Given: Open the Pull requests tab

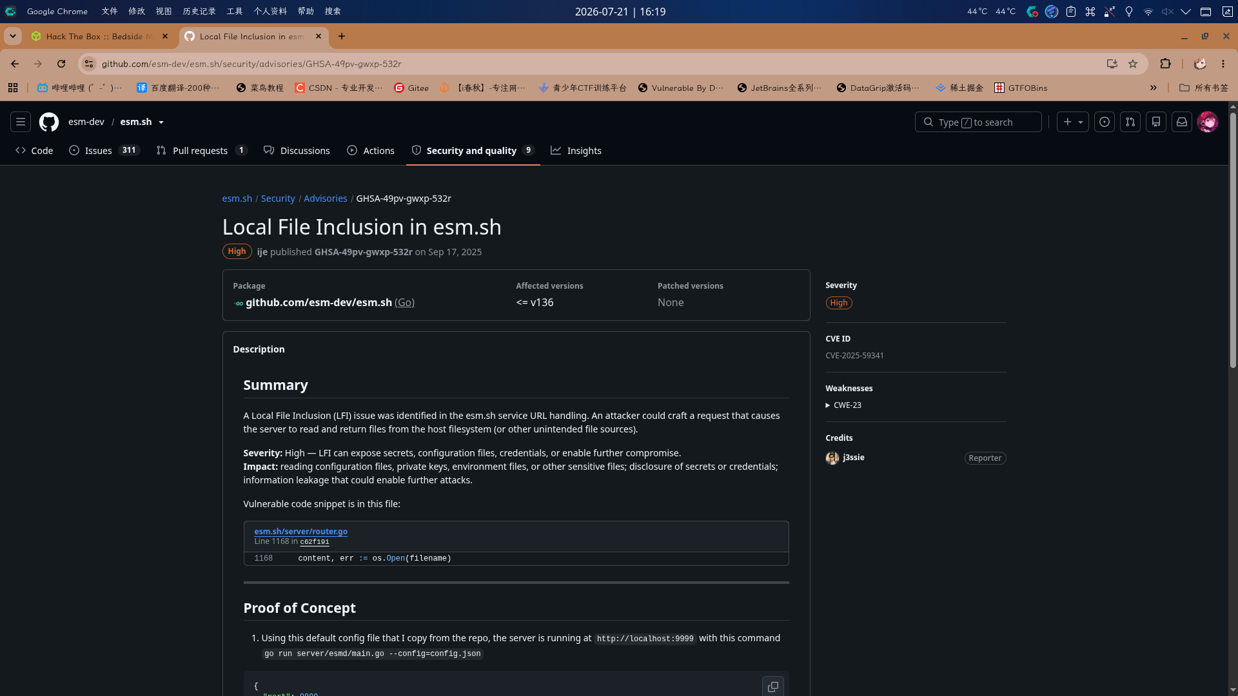Looking at the screenshot, I should point(202,150).
